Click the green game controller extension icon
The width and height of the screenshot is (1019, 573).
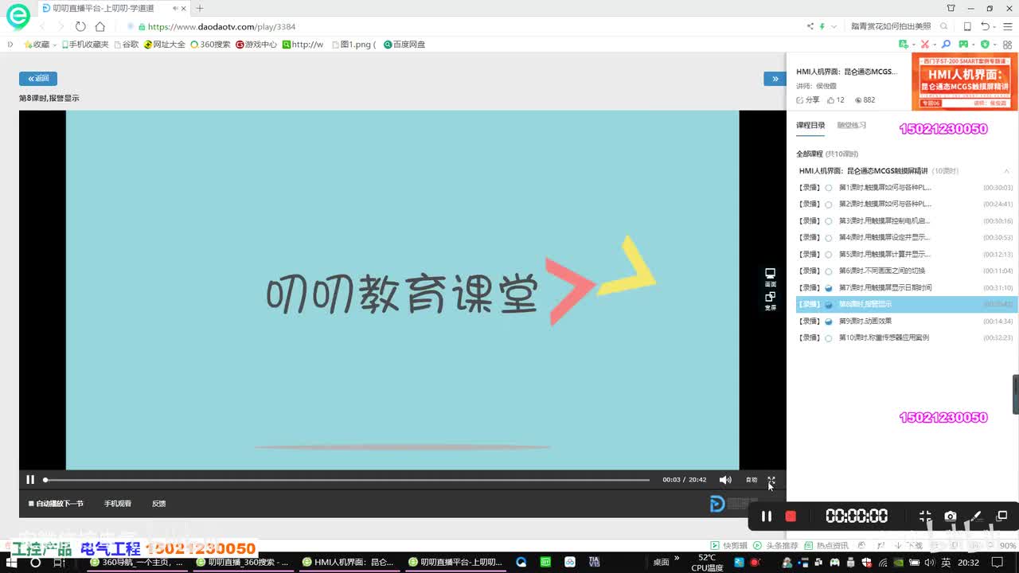[x=963, y=45]
